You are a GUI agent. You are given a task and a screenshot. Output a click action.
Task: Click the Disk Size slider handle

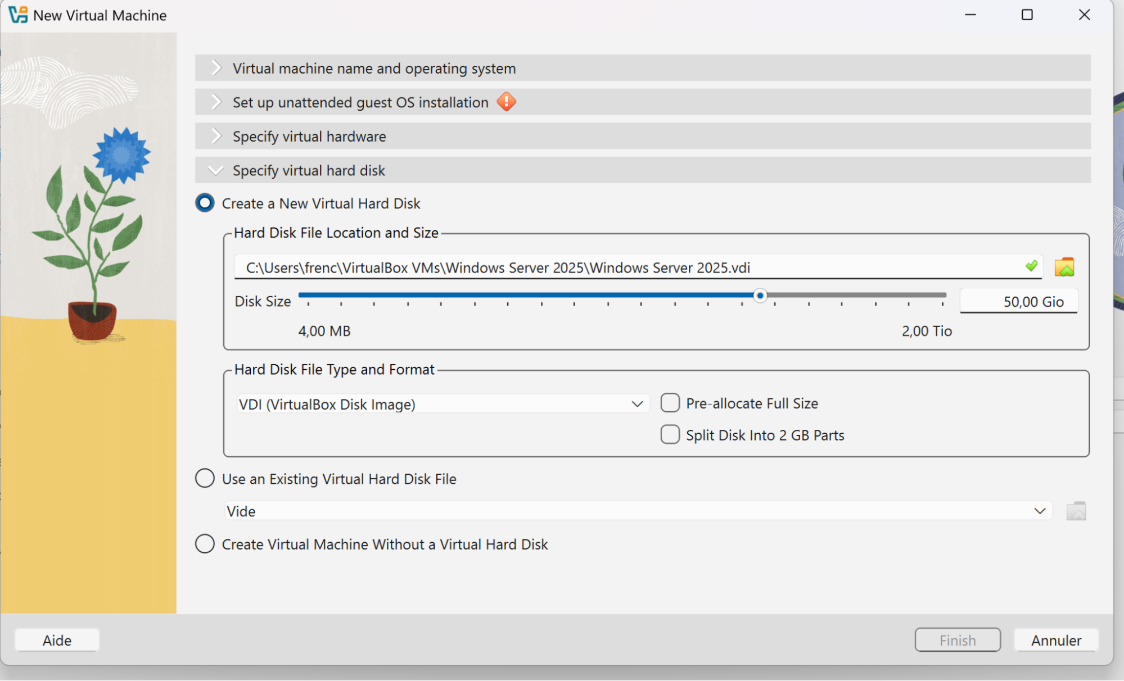pos(760,296)
